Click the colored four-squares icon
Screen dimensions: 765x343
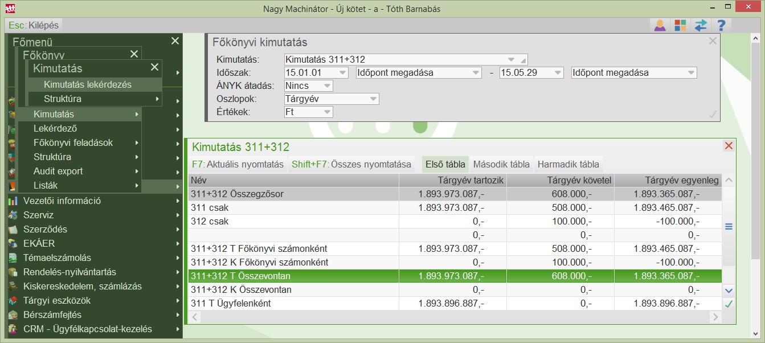680,25
